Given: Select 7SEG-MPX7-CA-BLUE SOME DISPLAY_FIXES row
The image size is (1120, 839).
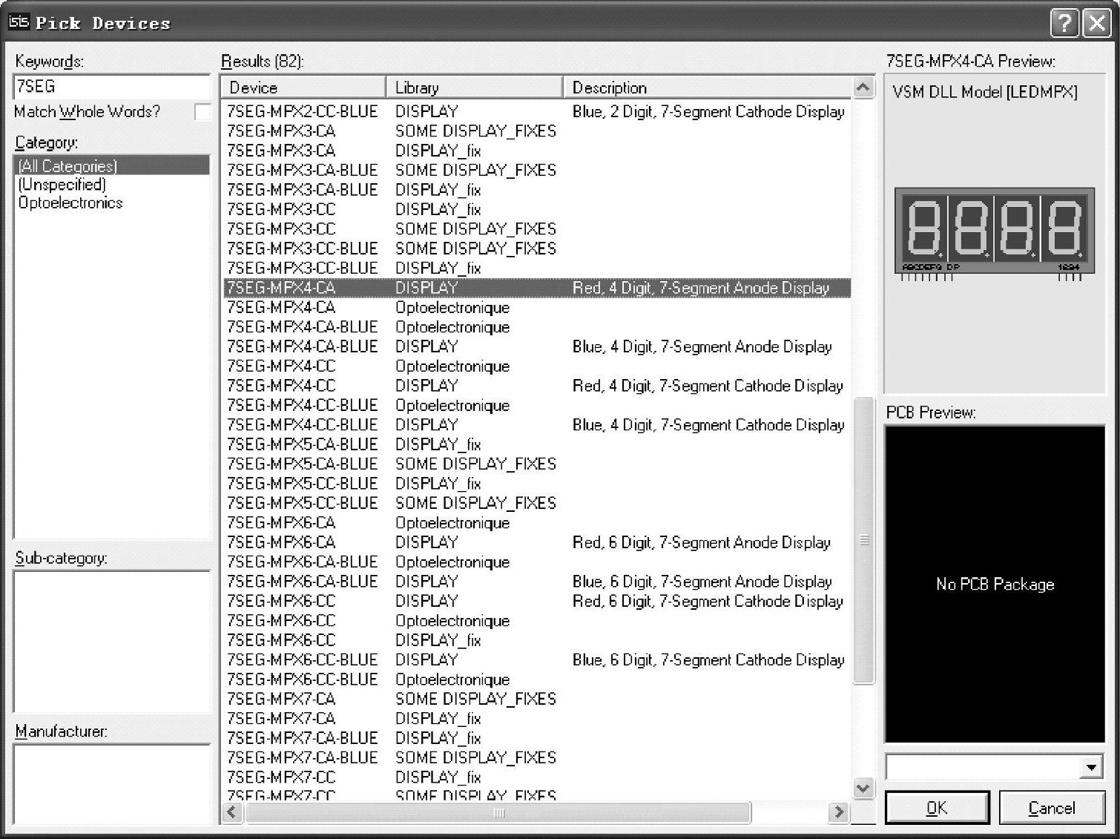Looking at the screenshot, I should (537, 757).
